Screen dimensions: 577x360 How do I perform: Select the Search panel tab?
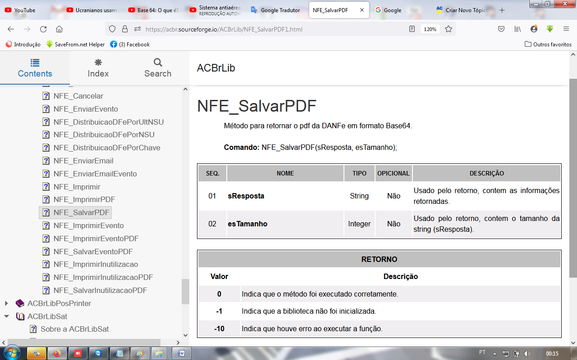pos(158,68)
